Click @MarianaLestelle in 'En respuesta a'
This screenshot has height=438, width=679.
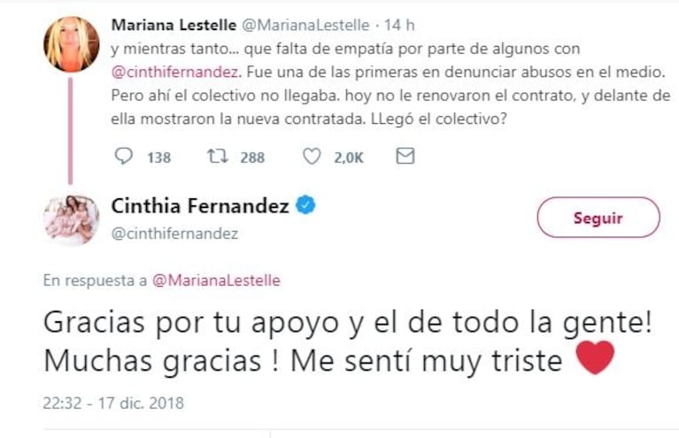point(216,280)
